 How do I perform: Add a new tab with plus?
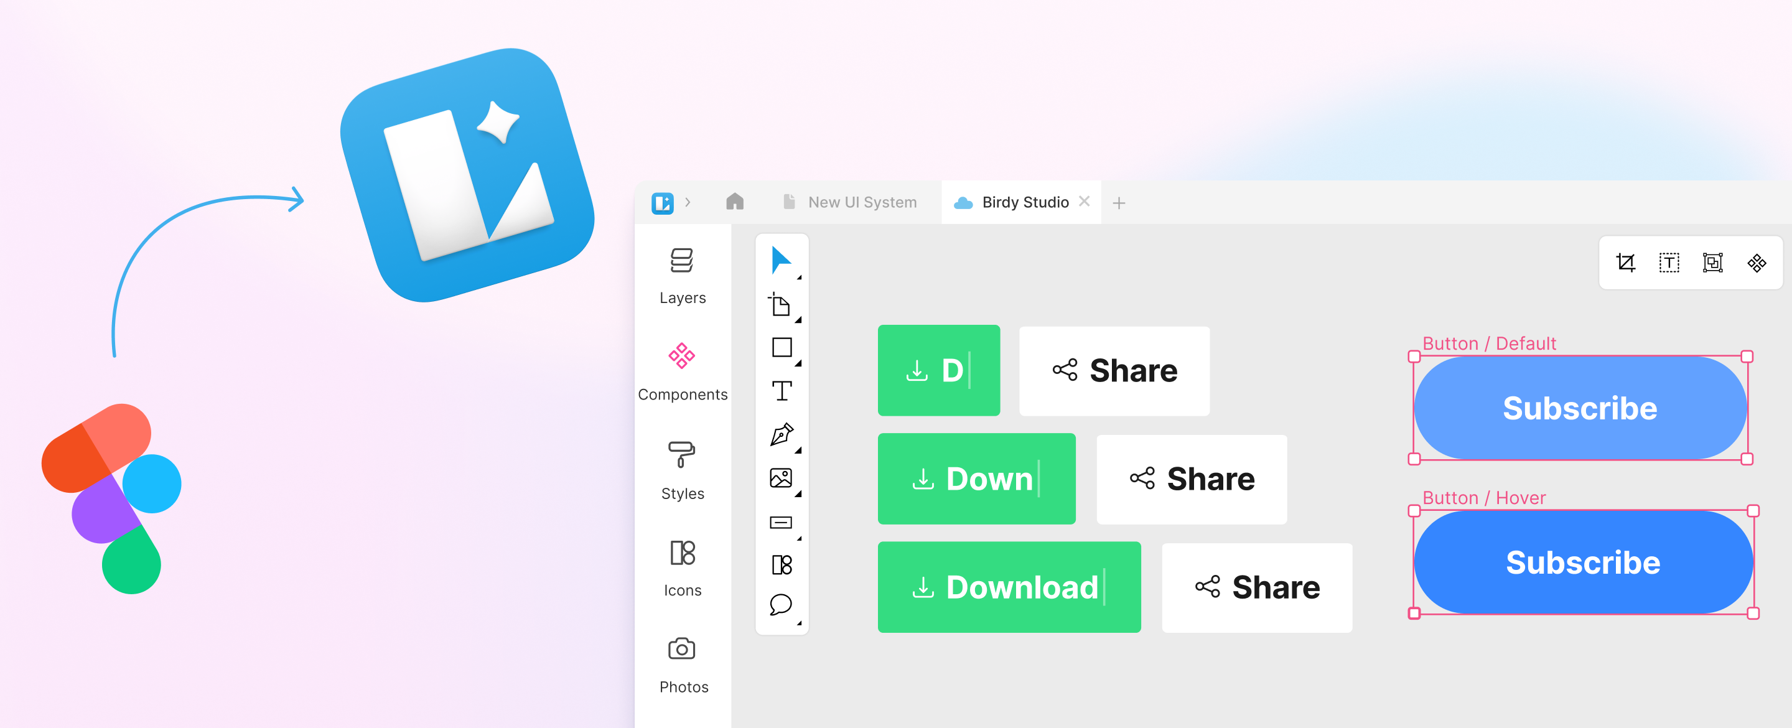click(x=1119, y=202)
